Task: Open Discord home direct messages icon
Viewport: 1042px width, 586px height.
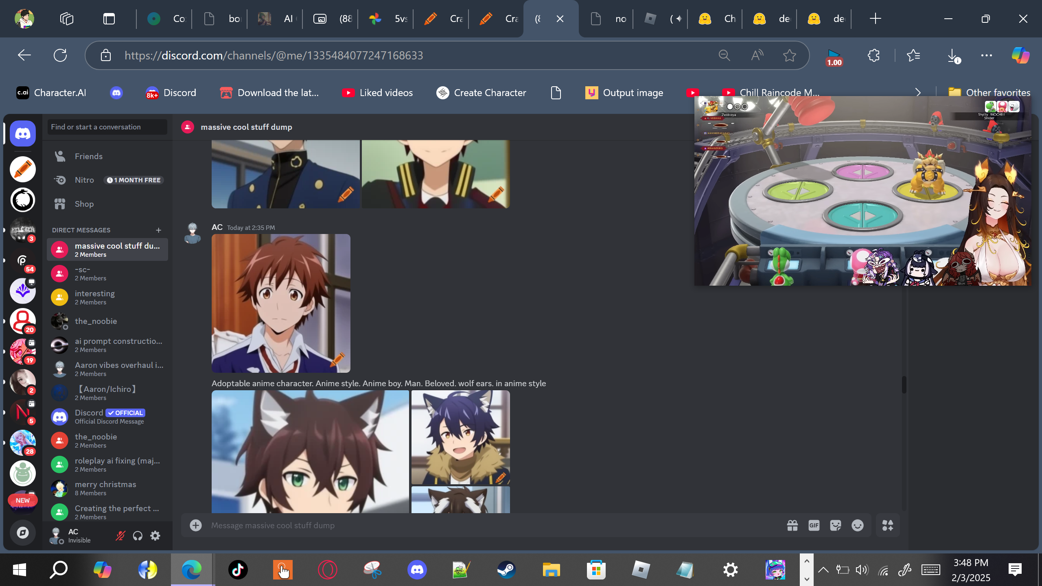Action: [x=23, y=133]
